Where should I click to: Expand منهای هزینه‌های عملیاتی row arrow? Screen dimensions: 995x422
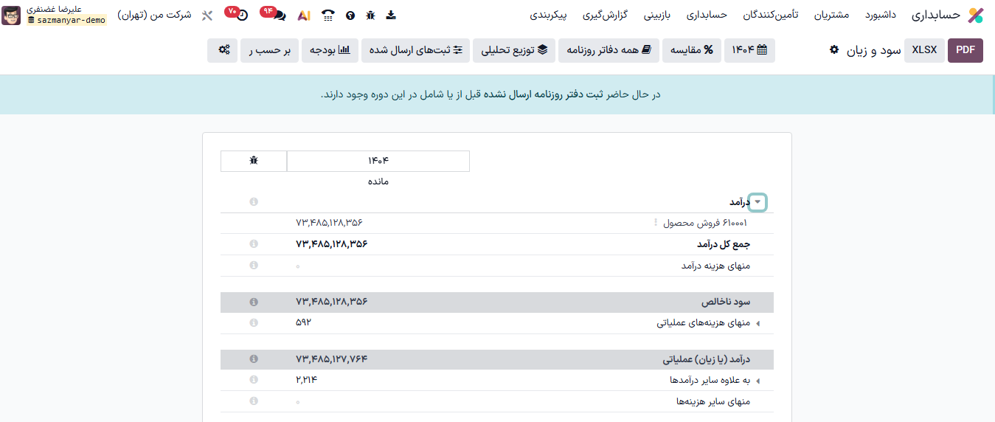tap(757, 323)
